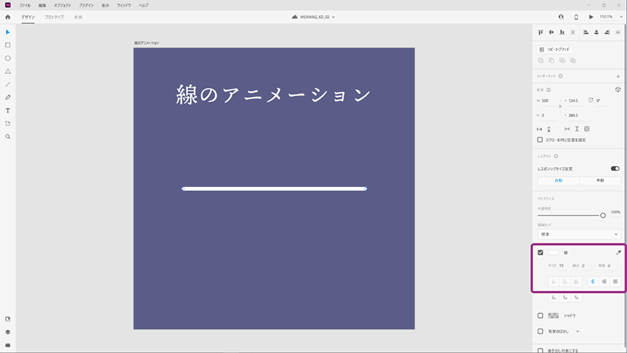Switch to the 共有 tab

pos(78,17)
